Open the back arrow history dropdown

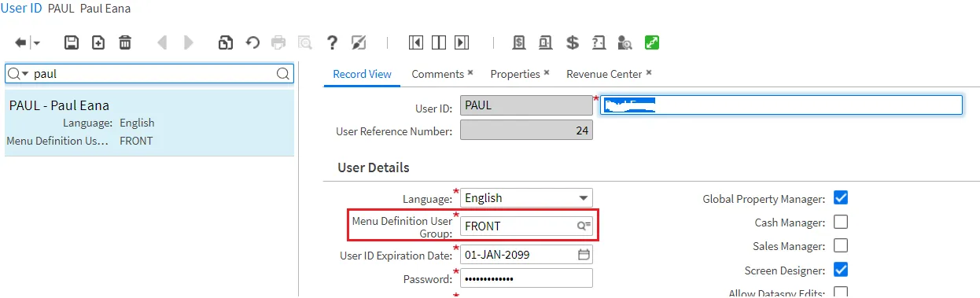36,43
